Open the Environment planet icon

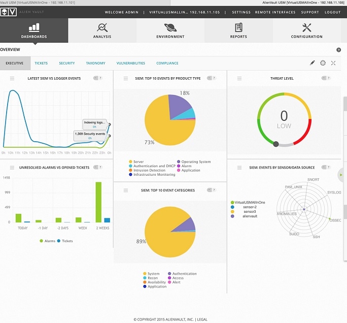coord(170,27)
